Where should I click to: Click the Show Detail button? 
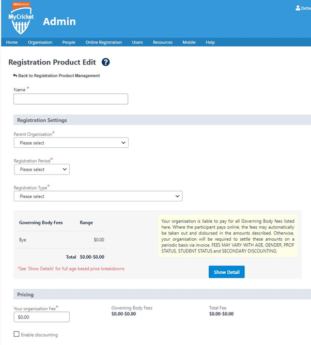point(226,272)
